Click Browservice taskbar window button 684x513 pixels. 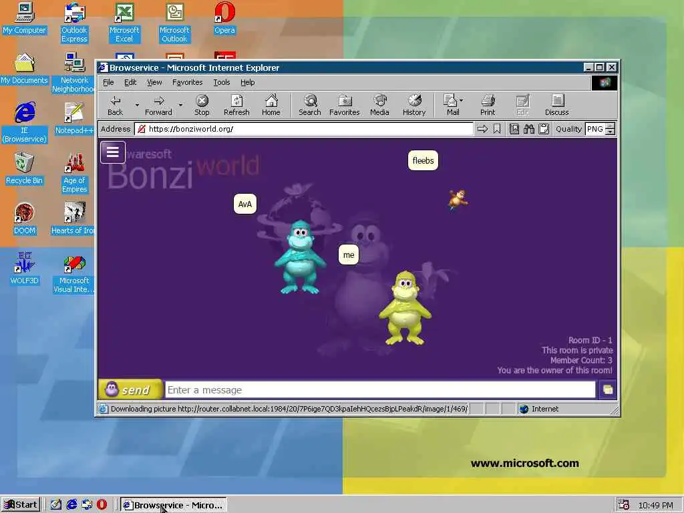pos(174,505)
